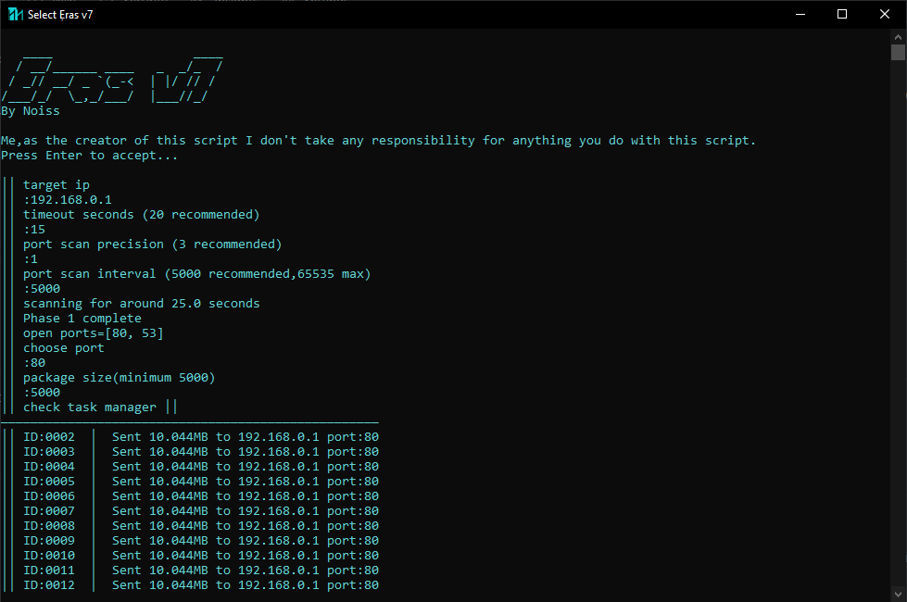
Task: Click the "port scan precision" prompt text
Action: tap(153, 245)
